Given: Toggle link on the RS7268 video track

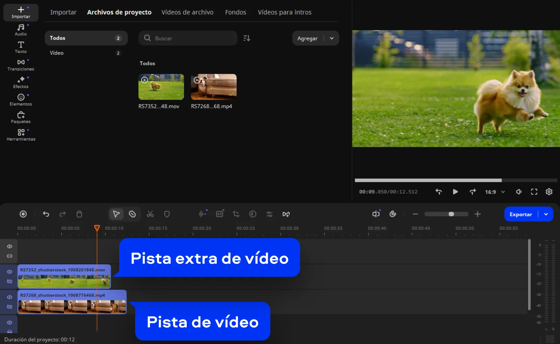Looking at the screenshot, I should pos(10,307).
